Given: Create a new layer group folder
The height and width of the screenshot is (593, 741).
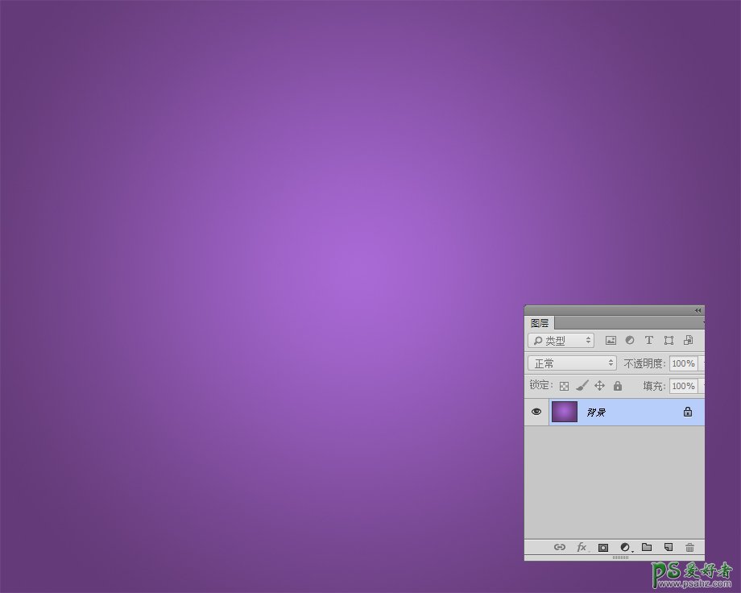Looking at the screenshot, I should (647, 547).
